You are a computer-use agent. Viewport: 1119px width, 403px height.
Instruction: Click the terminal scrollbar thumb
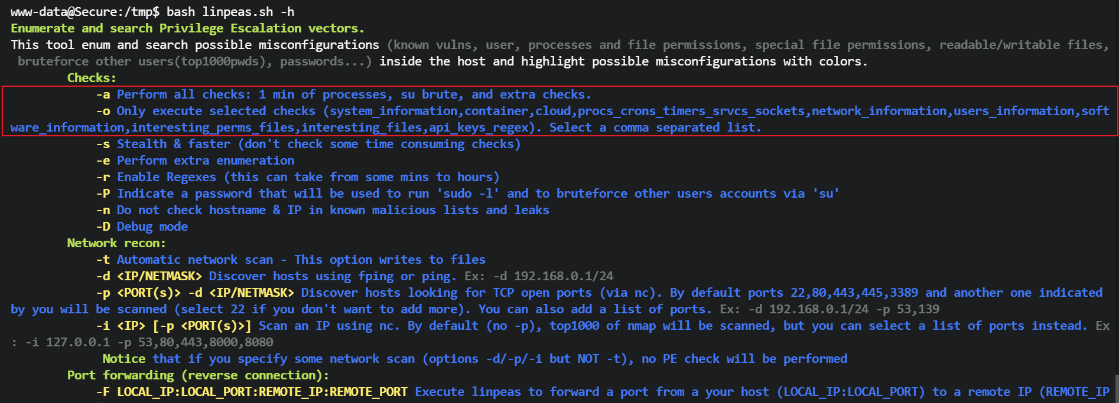tap(1116, 388)
